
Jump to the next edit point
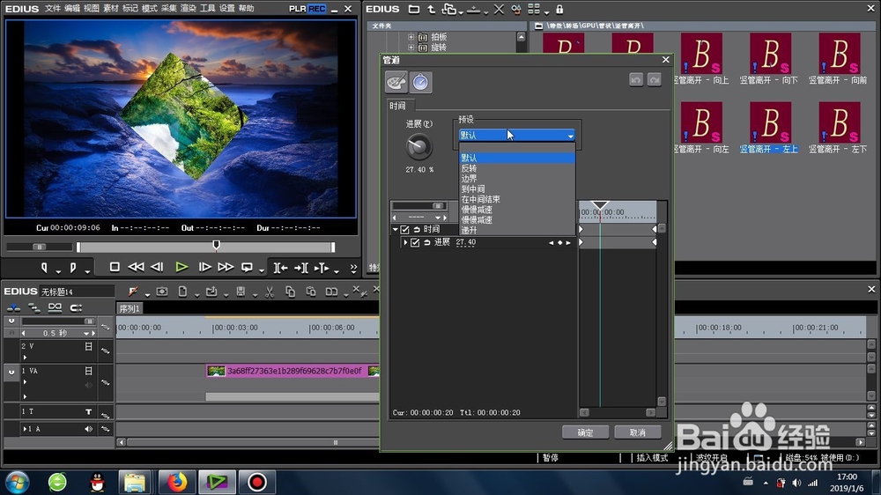[301, 268]
